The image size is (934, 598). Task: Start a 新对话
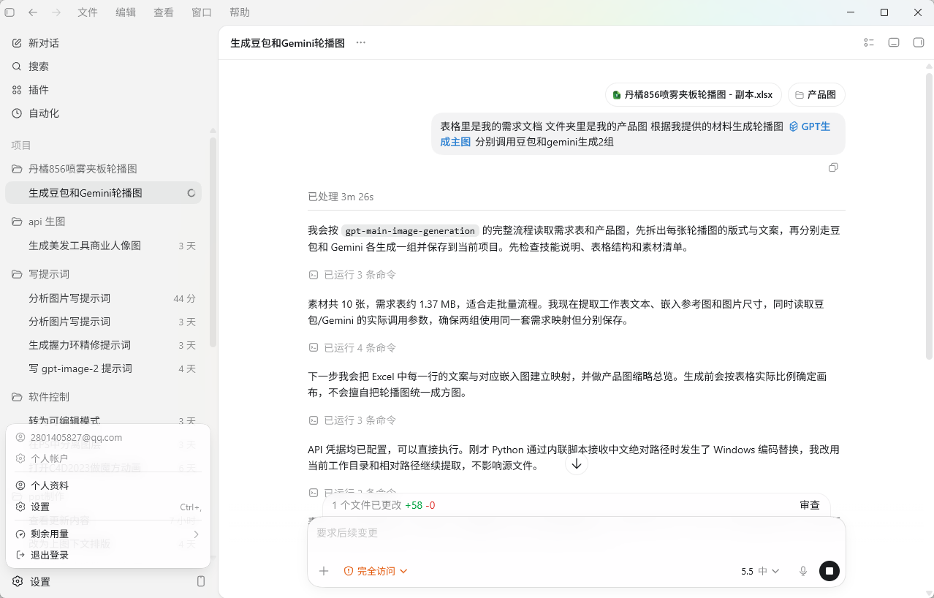(x=103, y=43)
